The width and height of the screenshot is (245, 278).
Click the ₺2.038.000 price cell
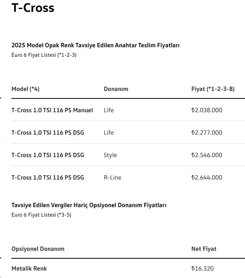(x=207, y=110)
